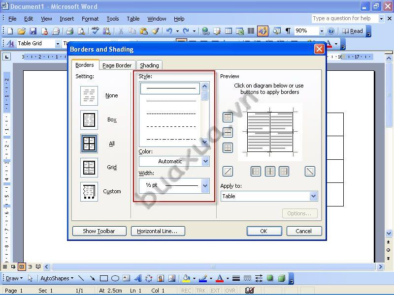The height and width of the screenshot is (295, 394).
Task: Select the Oval drawing tool
Action: [x=115, y=278]
